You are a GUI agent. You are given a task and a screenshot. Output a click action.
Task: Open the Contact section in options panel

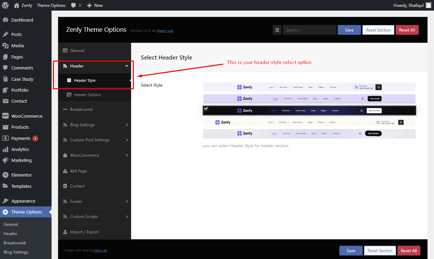click(95, 186)
